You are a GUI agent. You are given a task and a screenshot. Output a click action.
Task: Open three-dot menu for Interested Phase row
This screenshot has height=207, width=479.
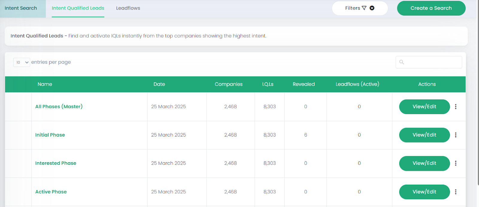(456, 163)
